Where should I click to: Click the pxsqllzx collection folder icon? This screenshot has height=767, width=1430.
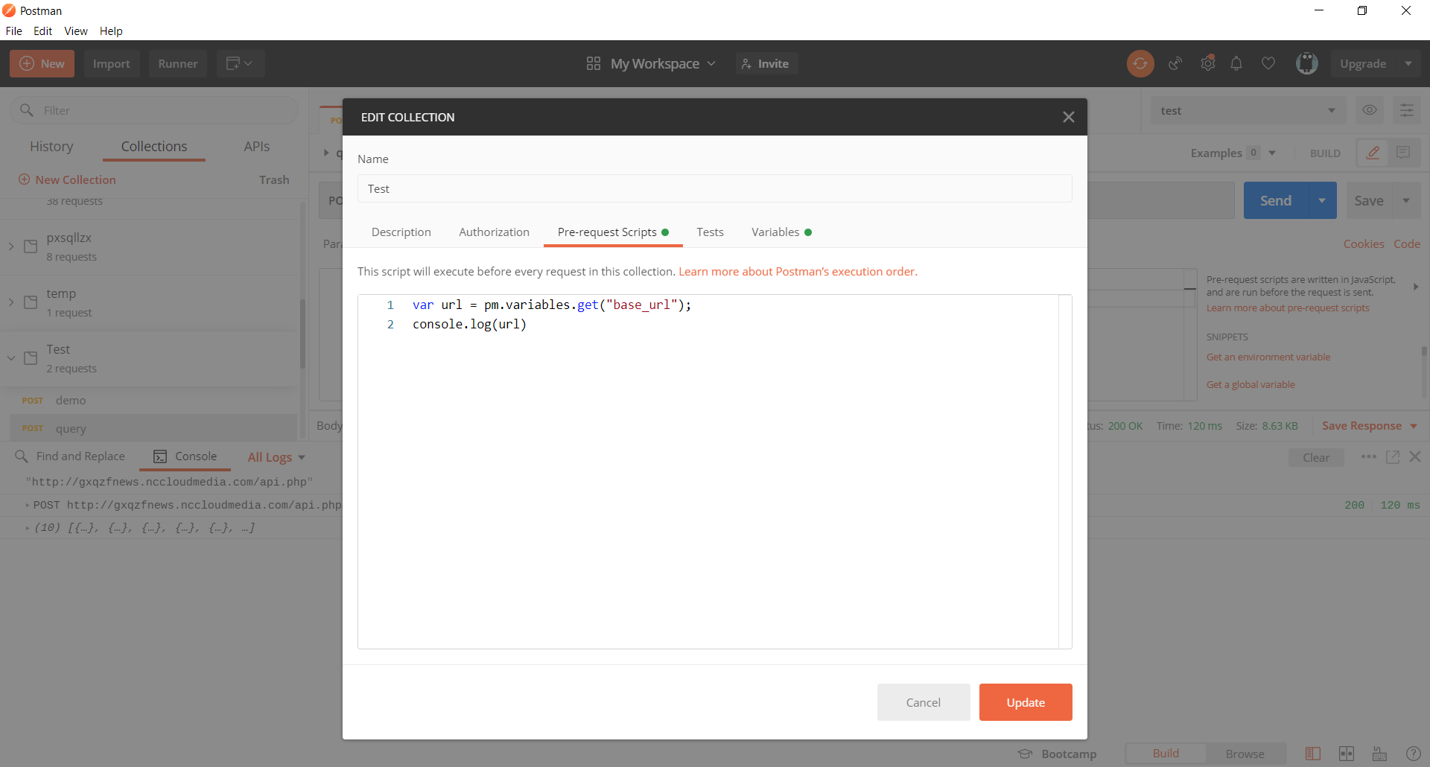click(31, 246)
